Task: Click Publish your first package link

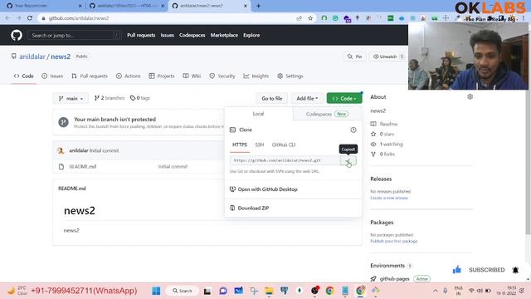Action: [394, 241]
